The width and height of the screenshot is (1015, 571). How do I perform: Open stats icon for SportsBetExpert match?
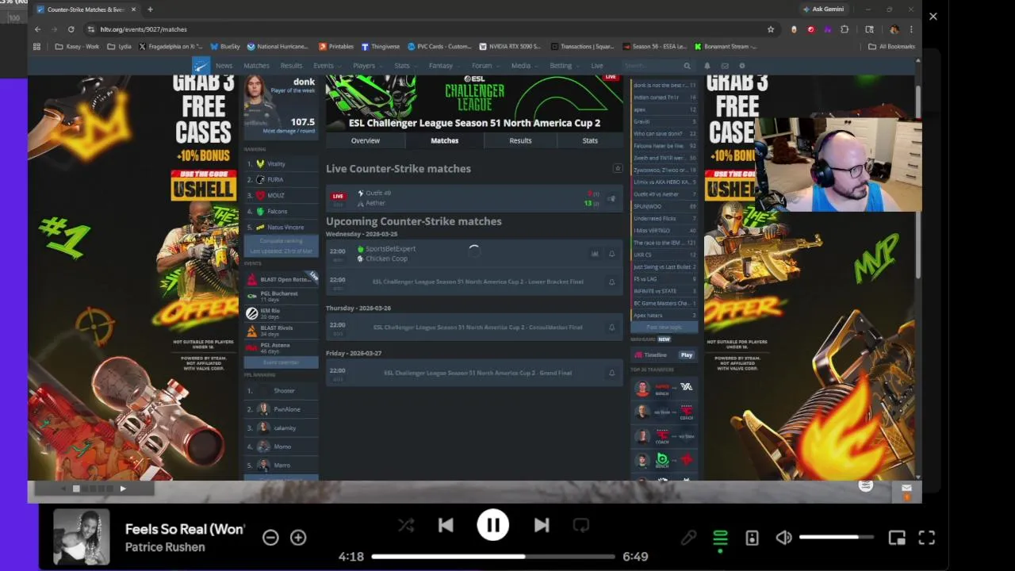point(595,254)
